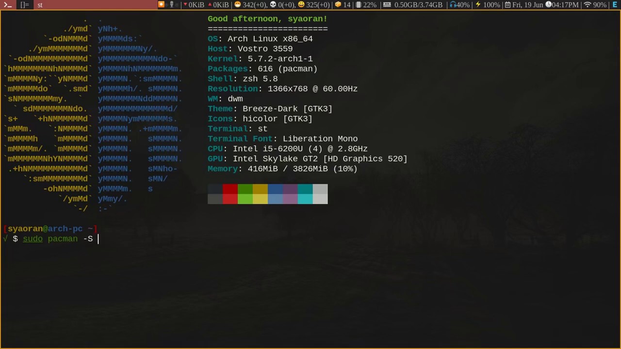
Task: Click the syaoran@arch-pc prompt text
Action: point(45,229)
